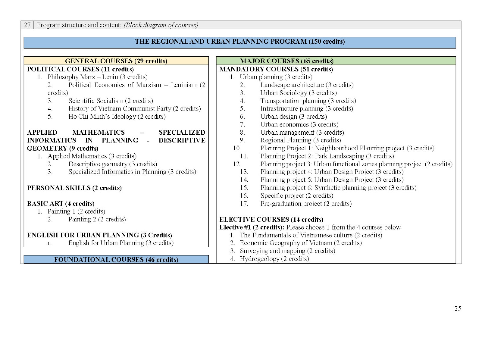This screenshot has height=341, width=482.
Task: Click the Personal Skills (2 credits) heading
Action: click(x=74, y=188)
